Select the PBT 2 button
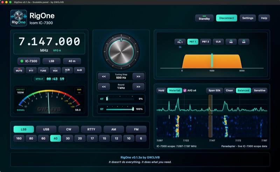 click(205, 42)
